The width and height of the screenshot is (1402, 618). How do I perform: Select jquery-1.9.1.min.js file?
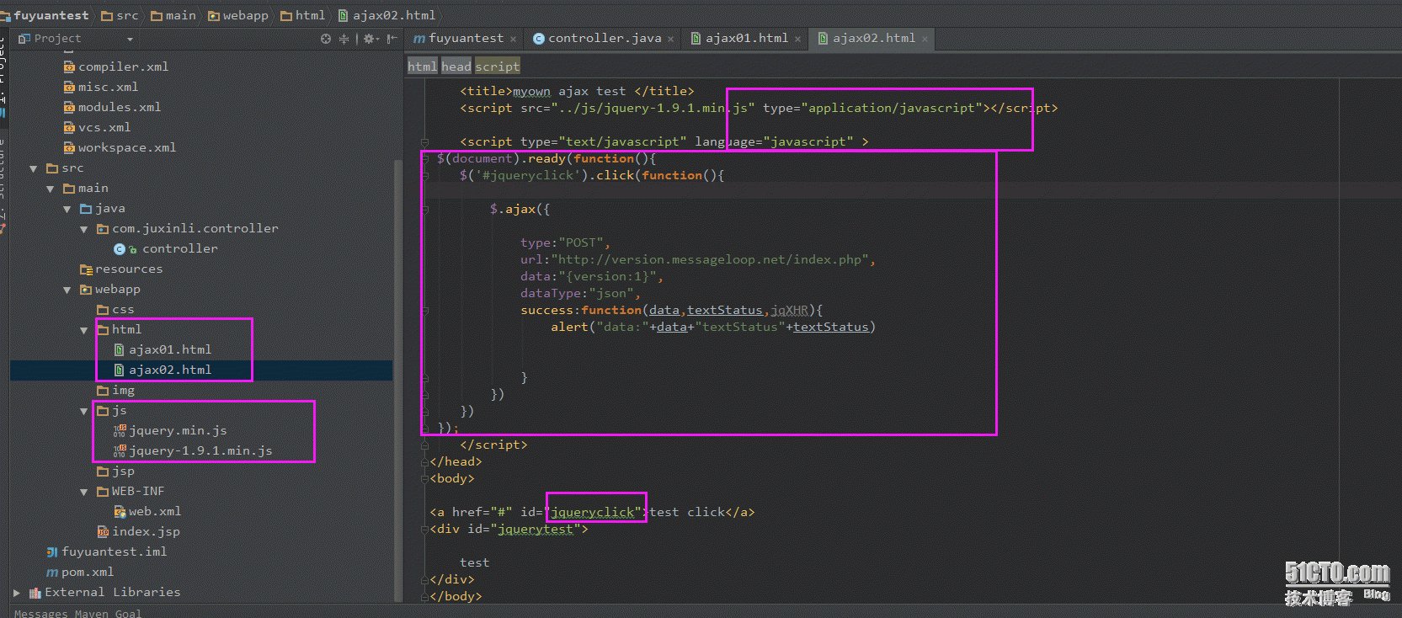coord(193,450)
